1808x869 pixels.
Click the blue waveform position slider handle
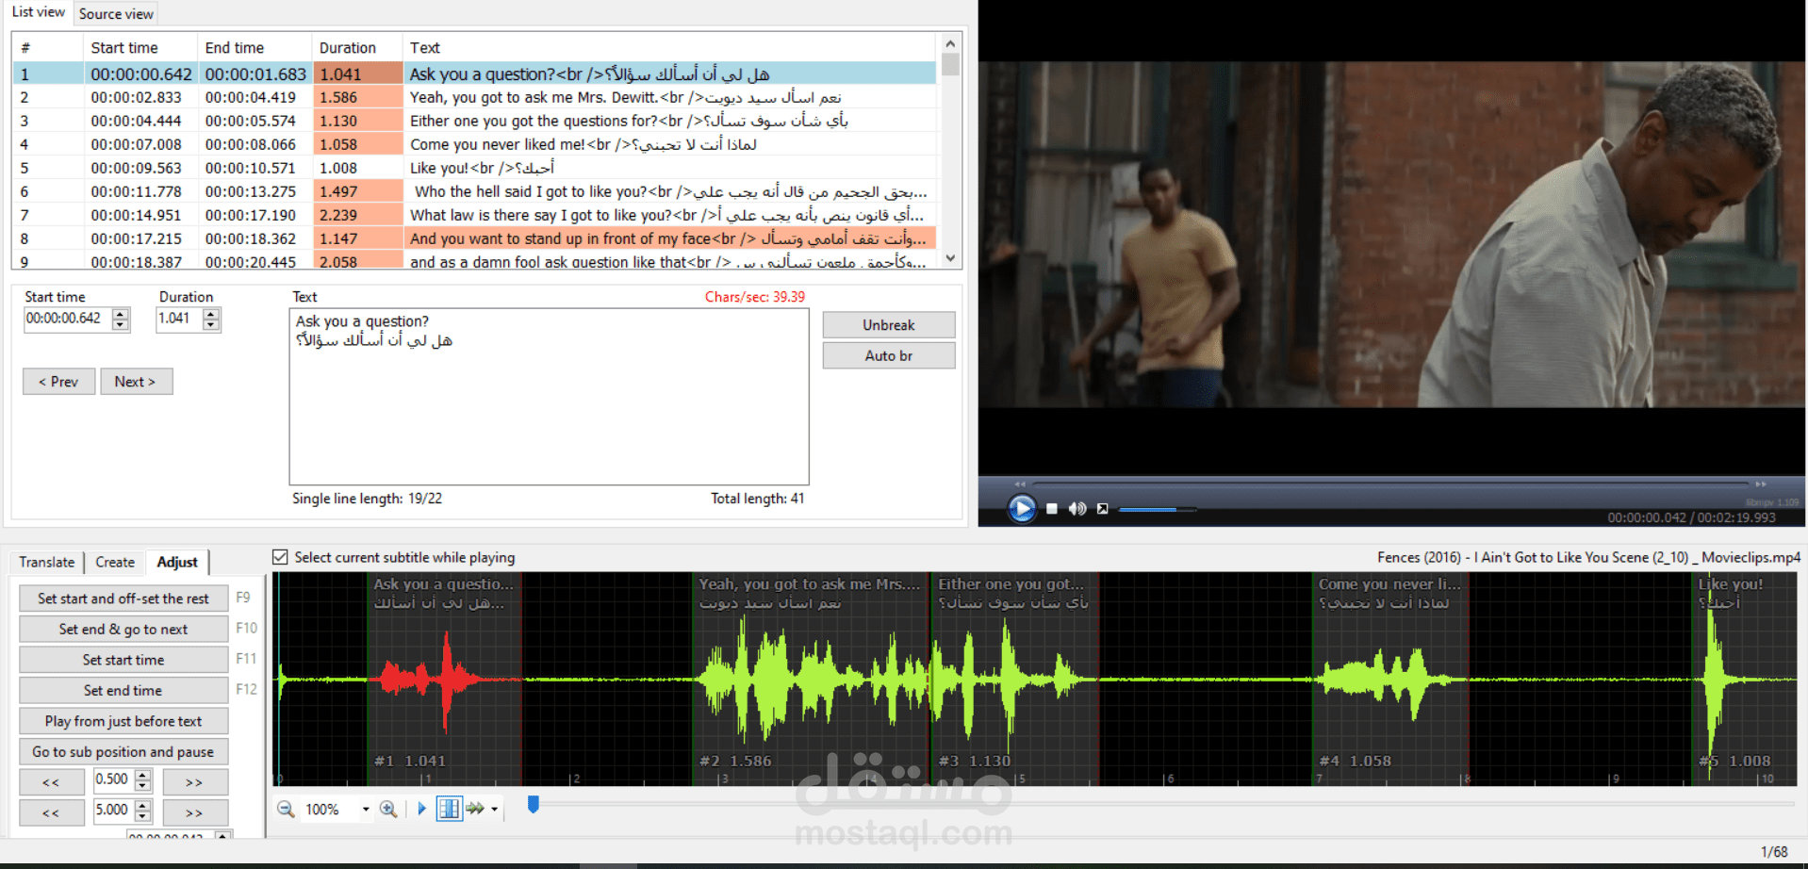click(533, 804)
